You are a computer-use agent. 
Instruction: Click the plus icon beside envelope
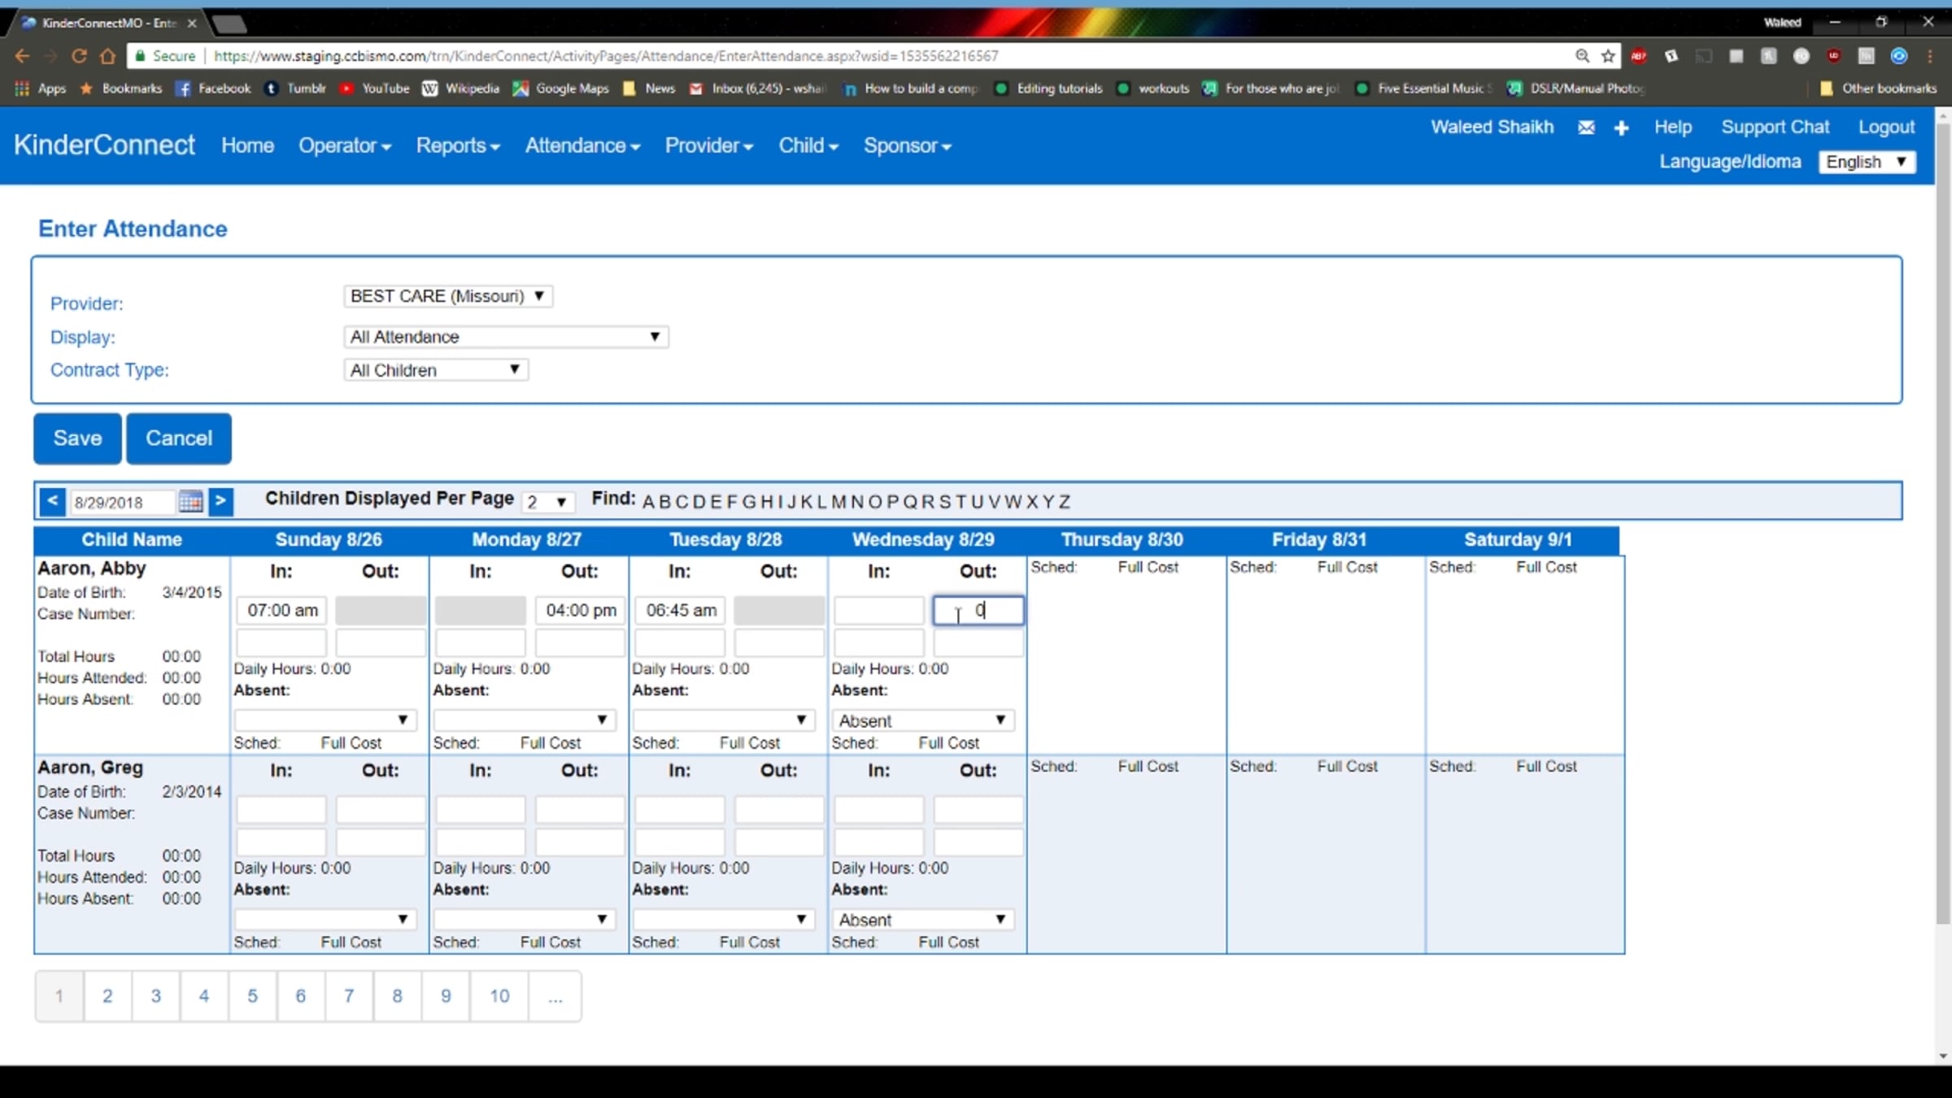point(1621,128)
